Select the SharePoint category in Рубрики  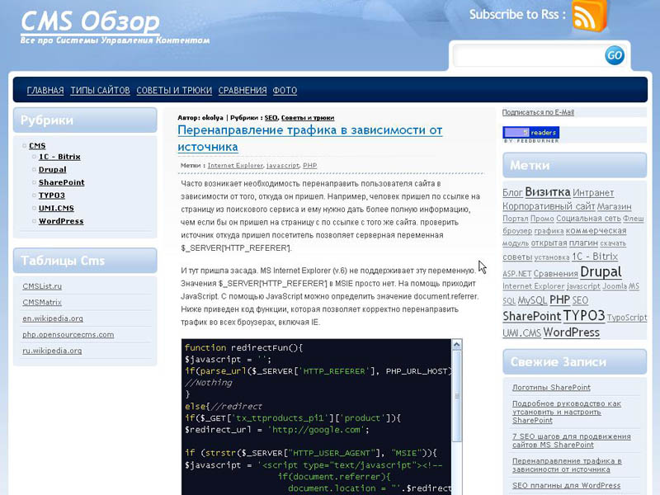(x=61, y=182)
